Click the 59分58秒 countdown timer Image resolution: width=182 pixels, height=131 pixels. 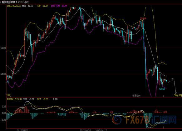[x=178, y=95]
